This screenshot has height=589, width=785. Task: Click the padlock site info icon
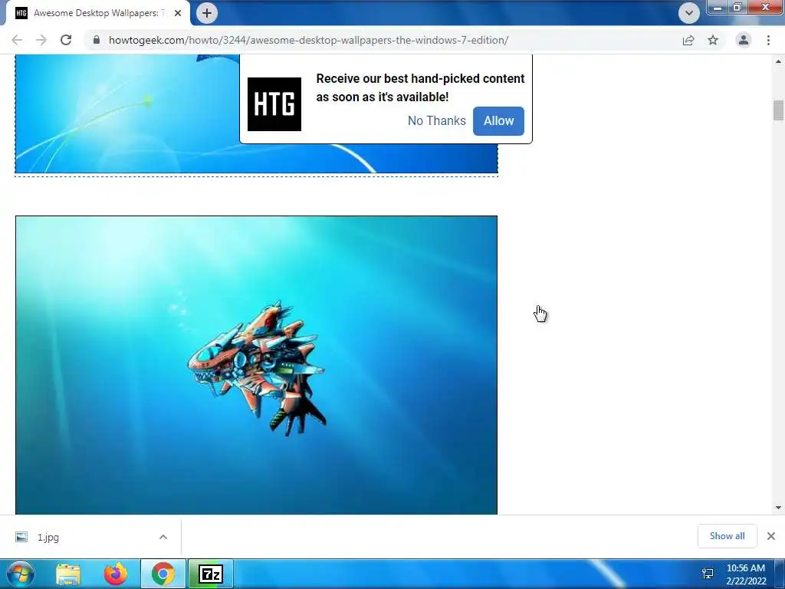tap(97, 40)
